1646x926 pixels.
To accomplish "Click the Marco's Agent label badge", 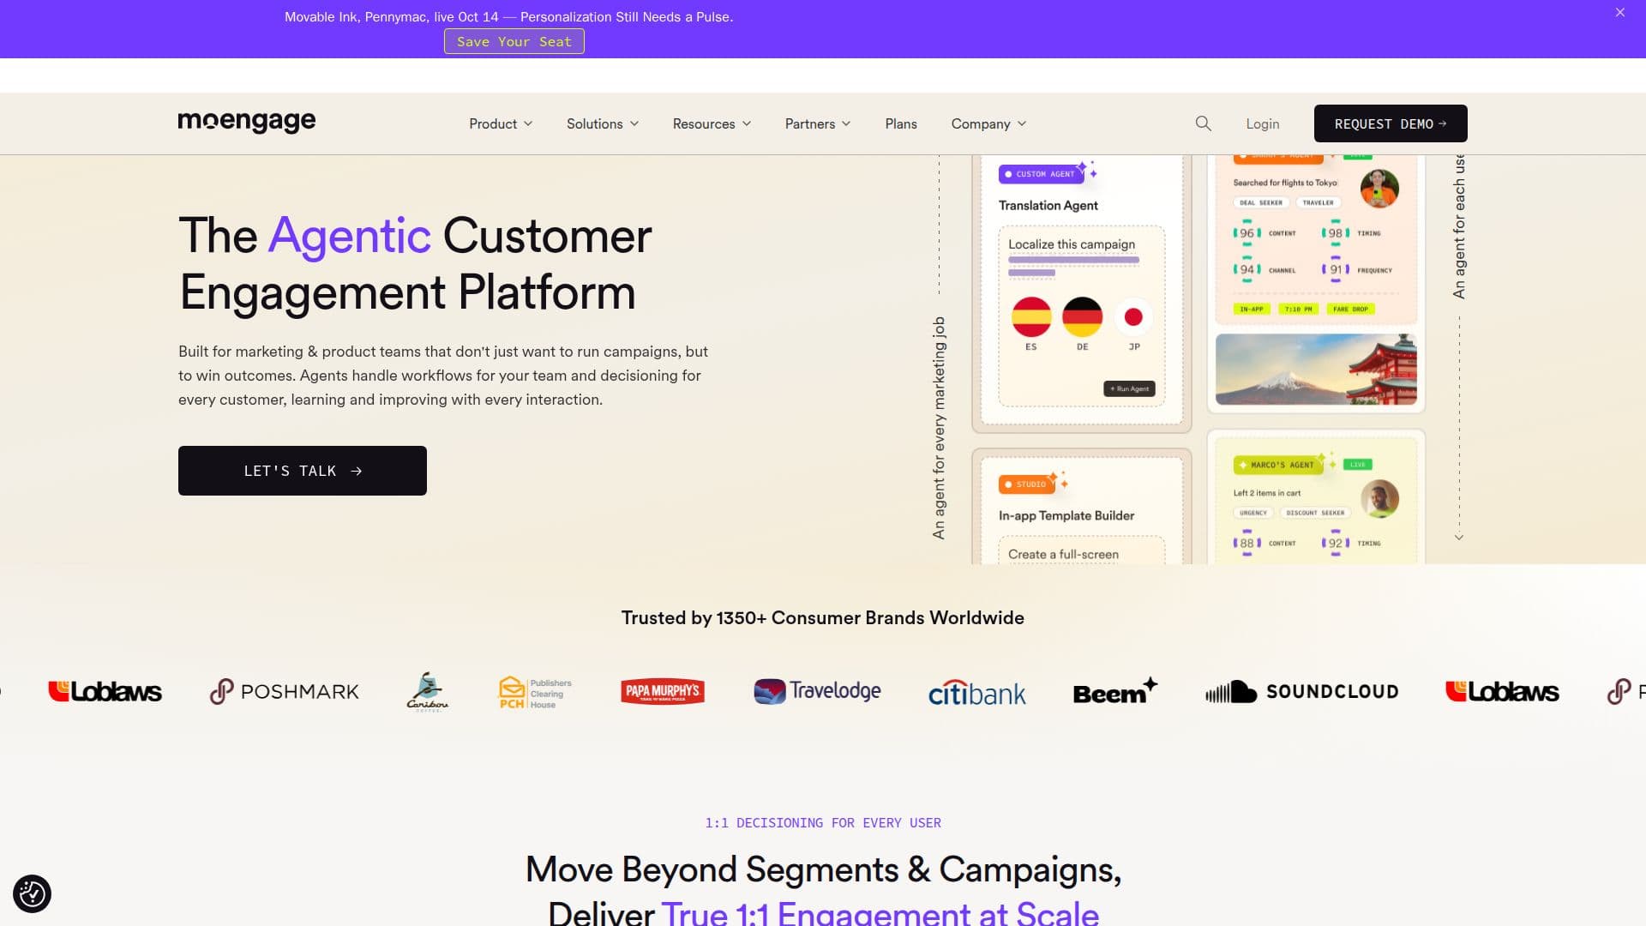I will click(1278, 465).
